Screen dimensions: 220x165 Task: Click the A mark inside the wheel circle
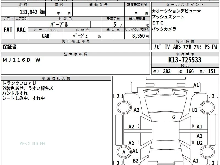point(124,152)
